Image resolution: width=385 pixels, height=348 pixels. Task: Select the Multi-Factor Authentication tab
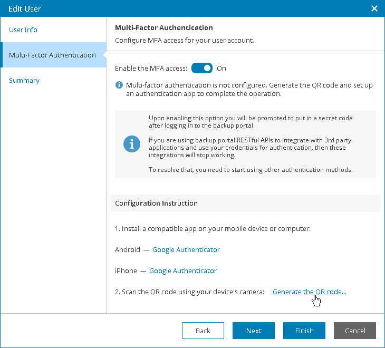pyautogui.click(x=52, y=55)
